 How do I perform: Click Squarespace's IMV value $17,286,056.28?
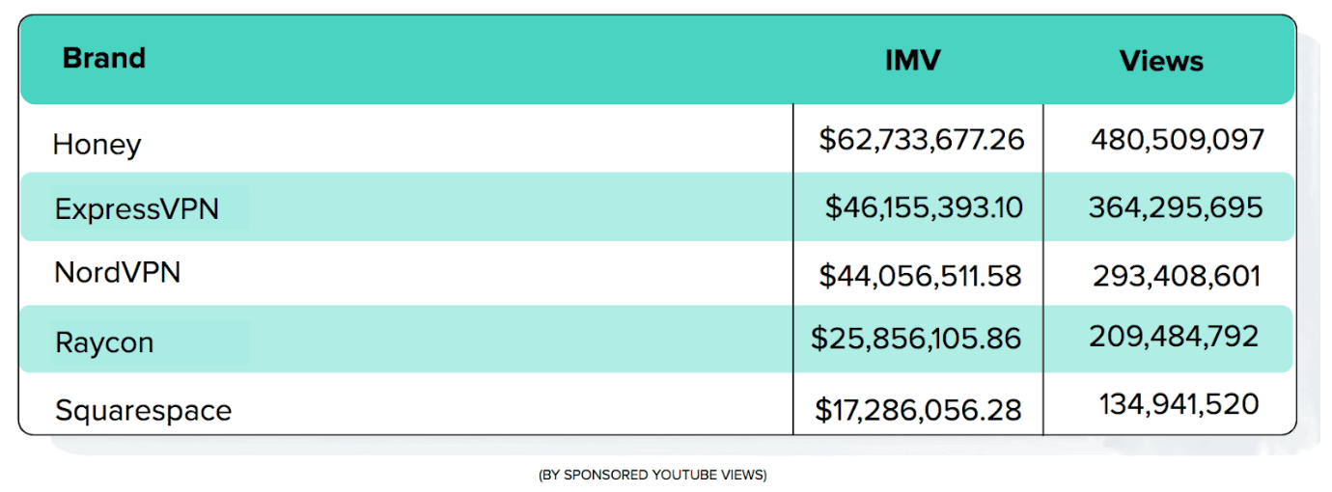[918, 410]
